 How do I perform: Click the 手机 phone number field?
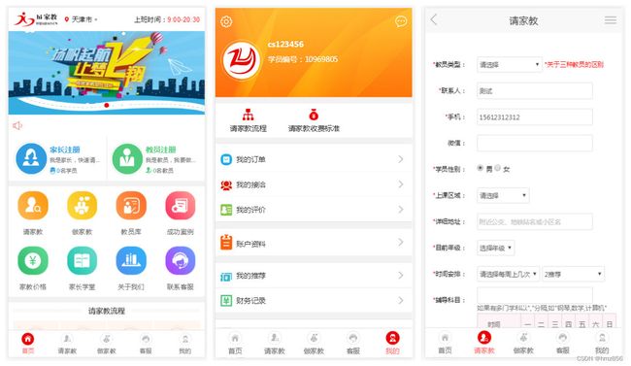(535, 116)
